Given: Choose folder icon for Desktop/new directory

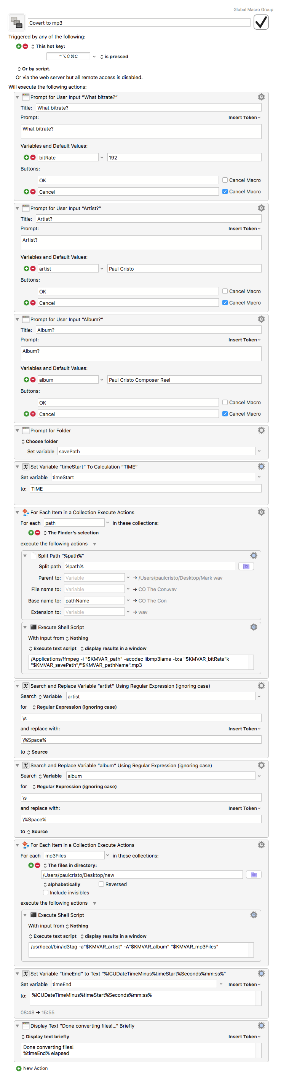Looking at the screenshot, I should tap(254, 875).
